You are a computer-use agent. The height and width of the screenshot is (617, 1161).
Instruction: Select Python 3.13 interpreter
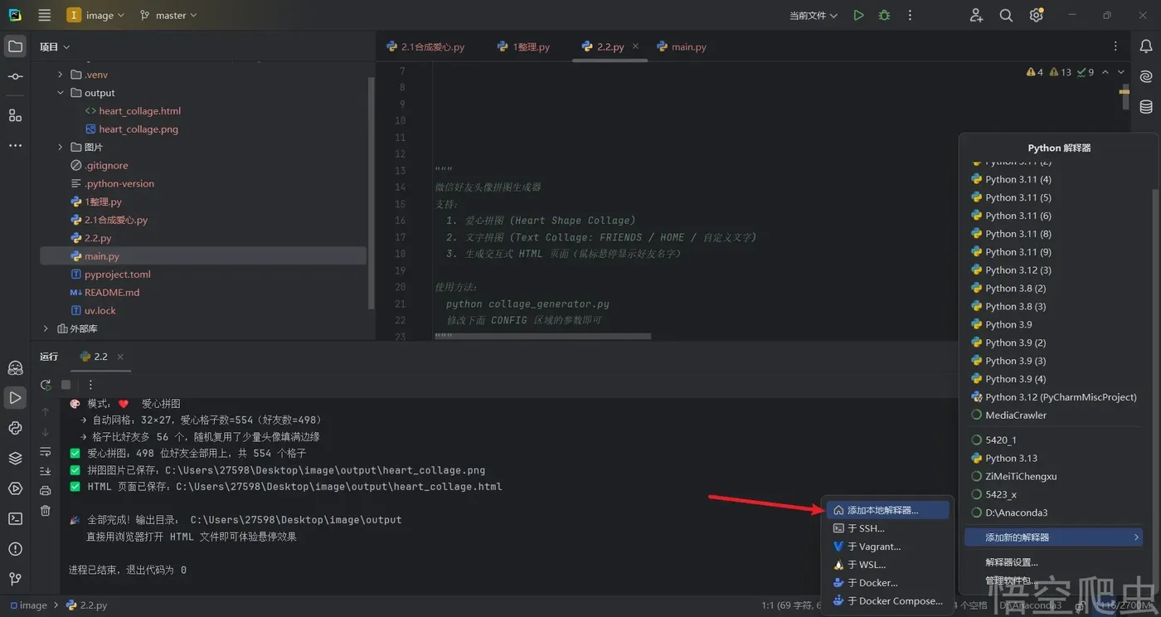1053,459
